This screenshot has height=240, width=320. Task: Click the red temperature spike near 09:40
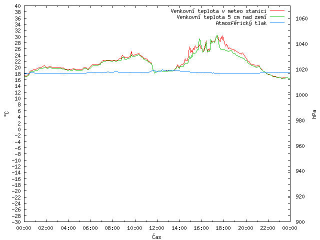pyautogui.click(x=131, y=51)
